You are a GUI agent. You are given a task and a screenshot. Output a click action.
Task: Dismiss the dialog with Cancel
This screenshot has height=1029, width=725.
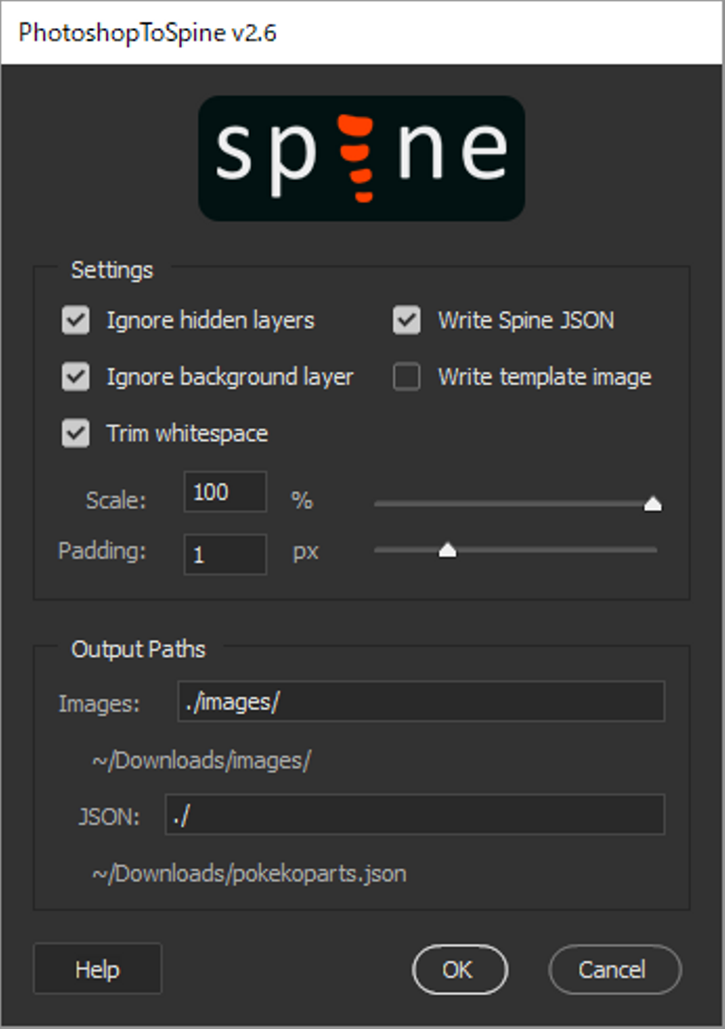click(615, 970)
